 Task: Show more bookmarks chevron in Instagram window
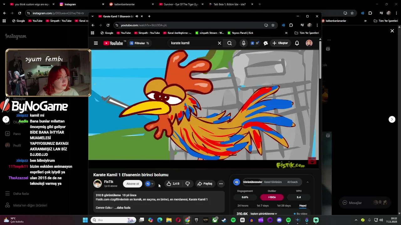(365, 21)
